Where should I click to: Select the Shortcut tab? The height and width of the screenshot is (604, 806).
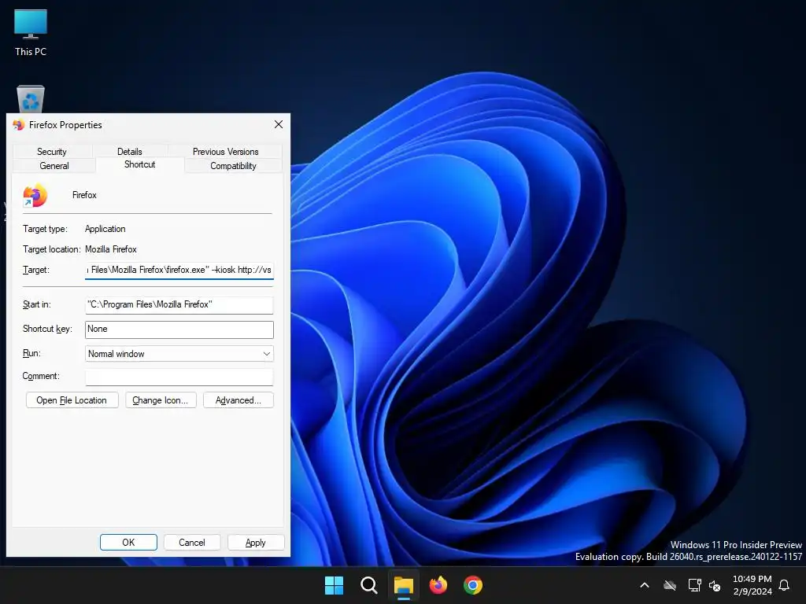(x=140, y=164)
